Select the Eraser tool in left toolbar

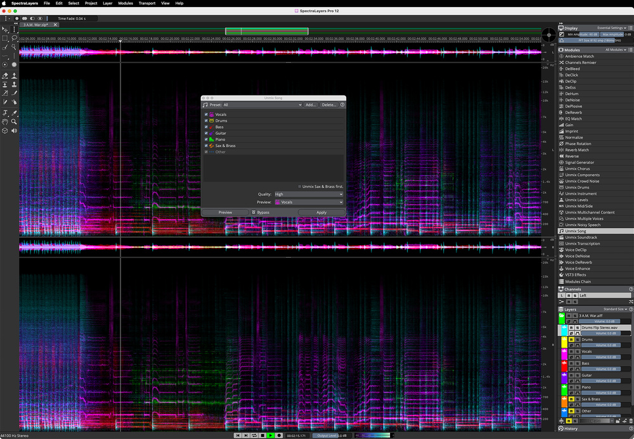pos(5,75)
